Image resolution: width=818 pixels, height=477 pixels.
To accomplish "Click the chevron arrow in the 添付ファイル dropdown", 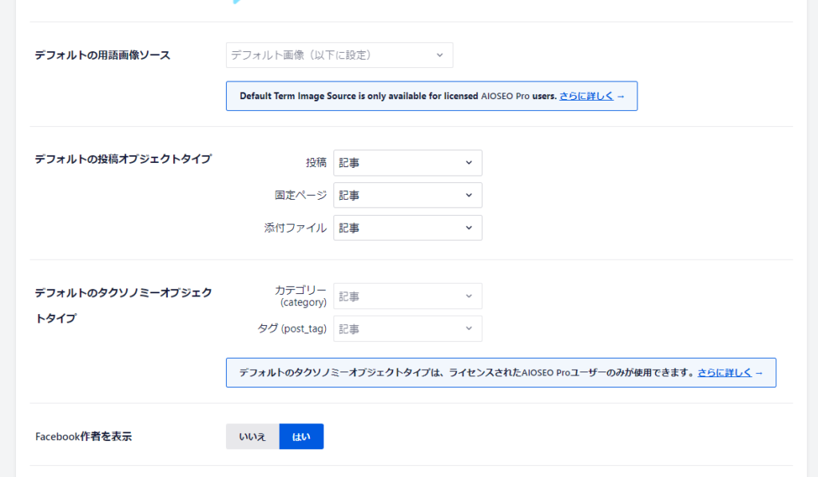I will pyautogui.click(x=469, y=228).
